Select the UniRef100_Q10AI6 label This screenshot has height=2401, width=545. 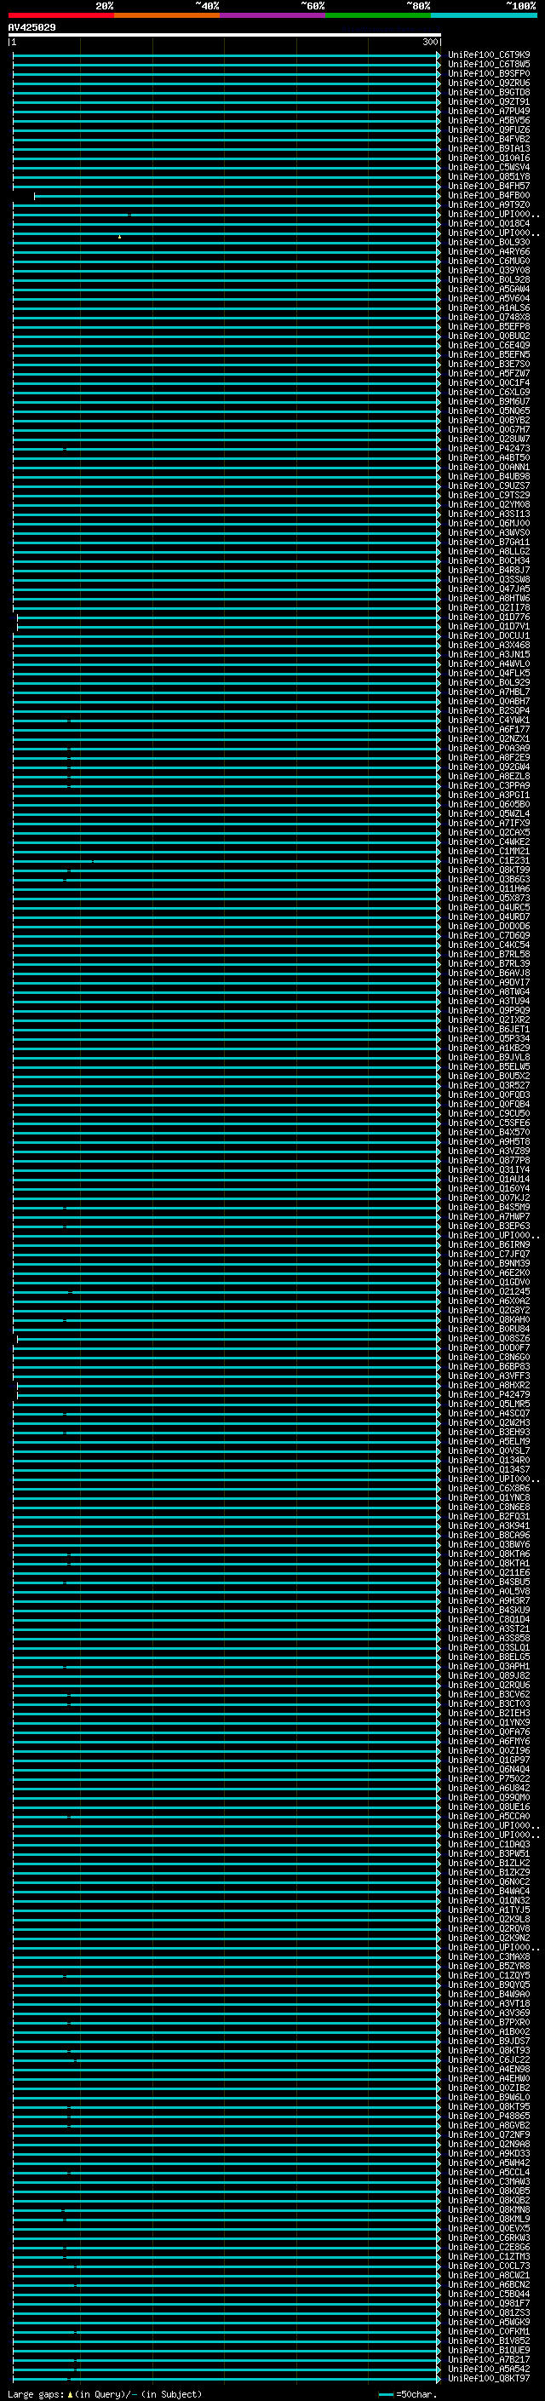coord(489,158)
